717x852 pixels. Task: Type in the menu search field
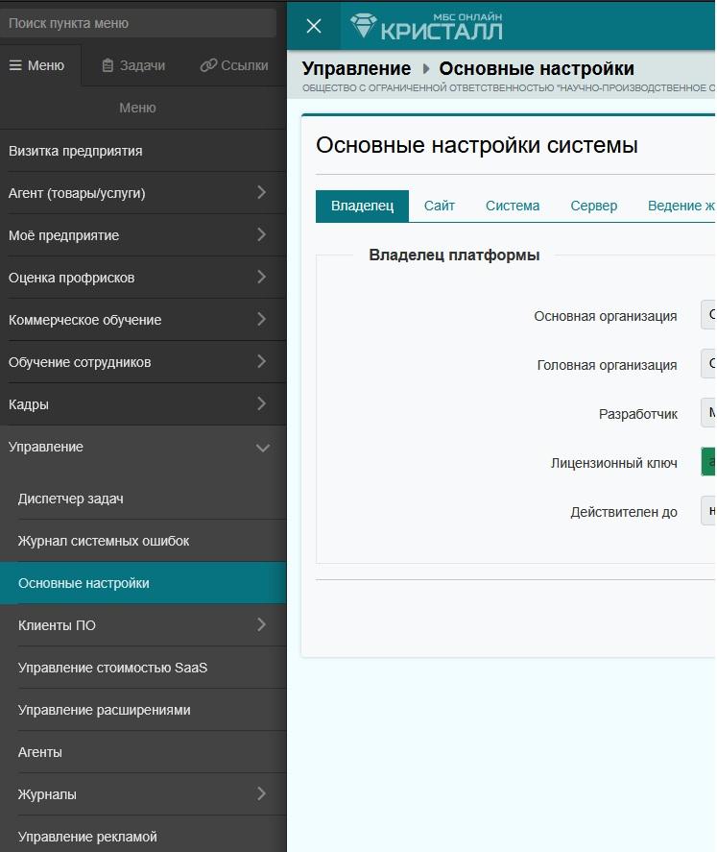tap(138, 23)
